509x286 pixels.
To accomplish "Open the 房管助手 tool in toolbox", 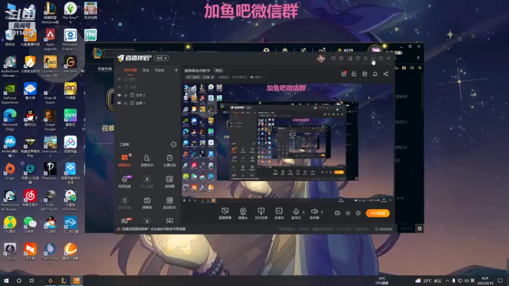I will click(147, 161).
